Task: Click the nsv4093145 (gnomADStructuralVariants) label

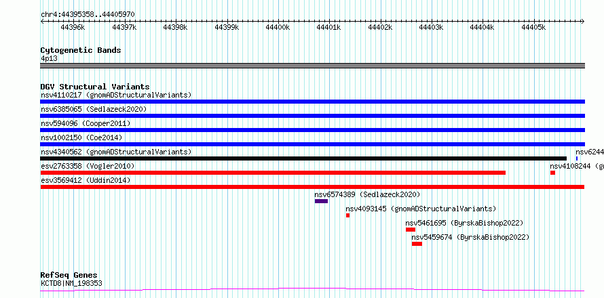Action: (x=421, y=209)
